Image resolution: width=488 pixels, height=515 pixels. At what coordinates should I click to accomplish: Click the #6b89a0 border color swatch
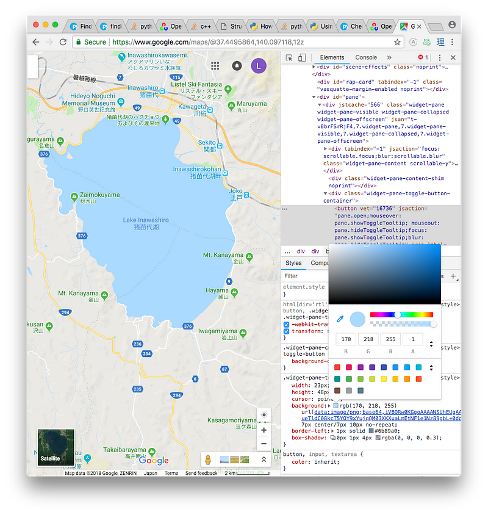point(371,431)
